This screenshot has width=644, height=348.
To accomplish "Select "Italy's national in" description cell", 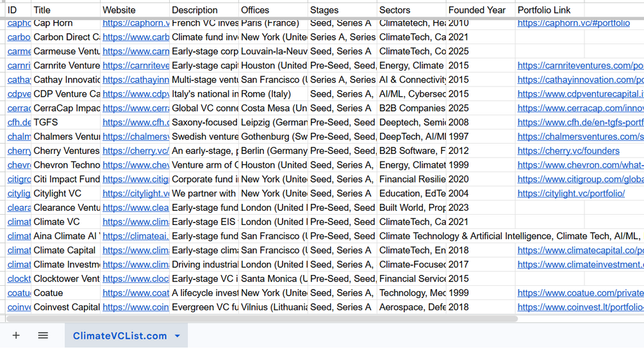I will click(x=204, y=94).
